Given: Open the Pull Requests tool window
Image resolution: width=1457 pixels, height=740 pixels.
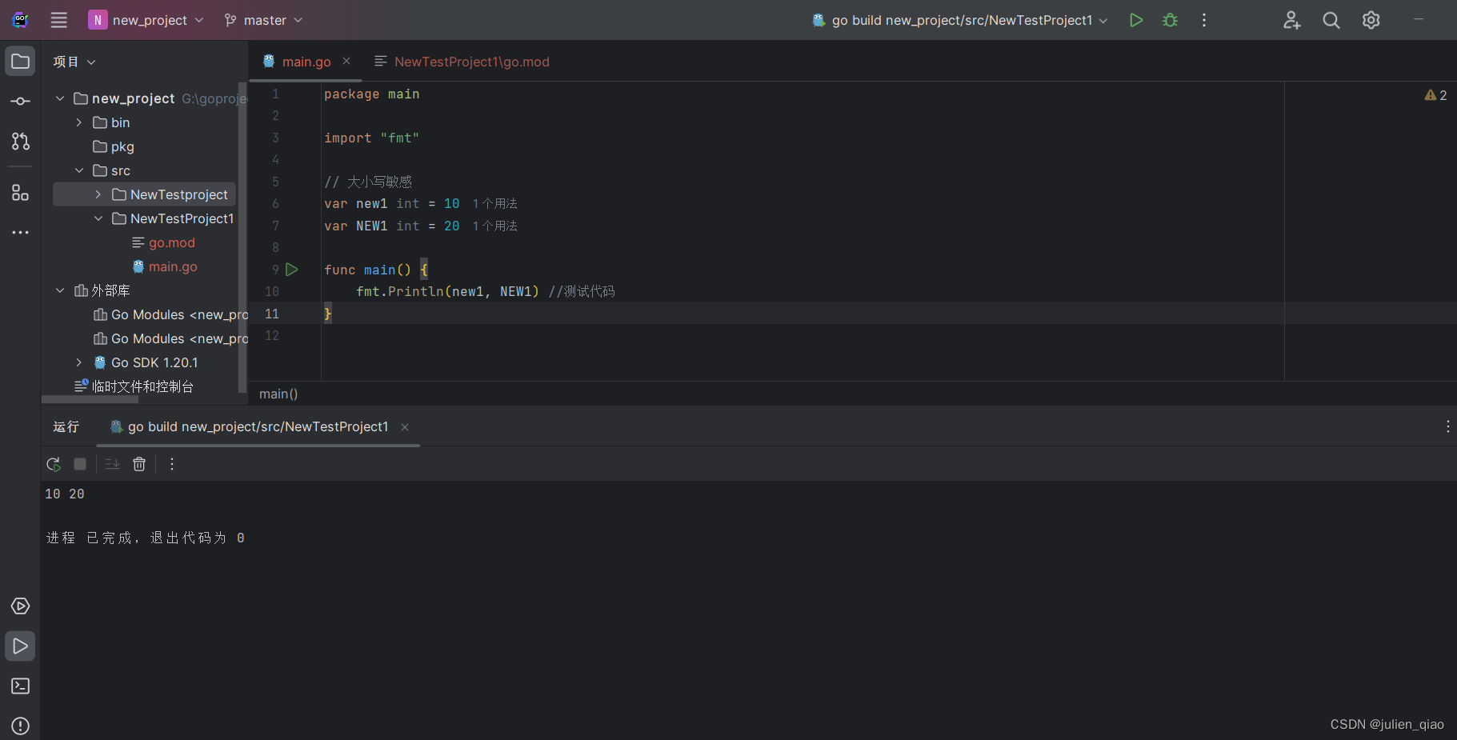Looking at the screenshot, I should click(x=21, y=142).
